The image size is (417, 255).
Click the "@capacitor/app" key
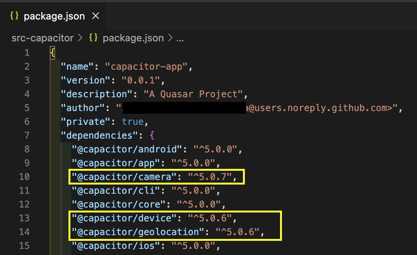tap(116, 163)
